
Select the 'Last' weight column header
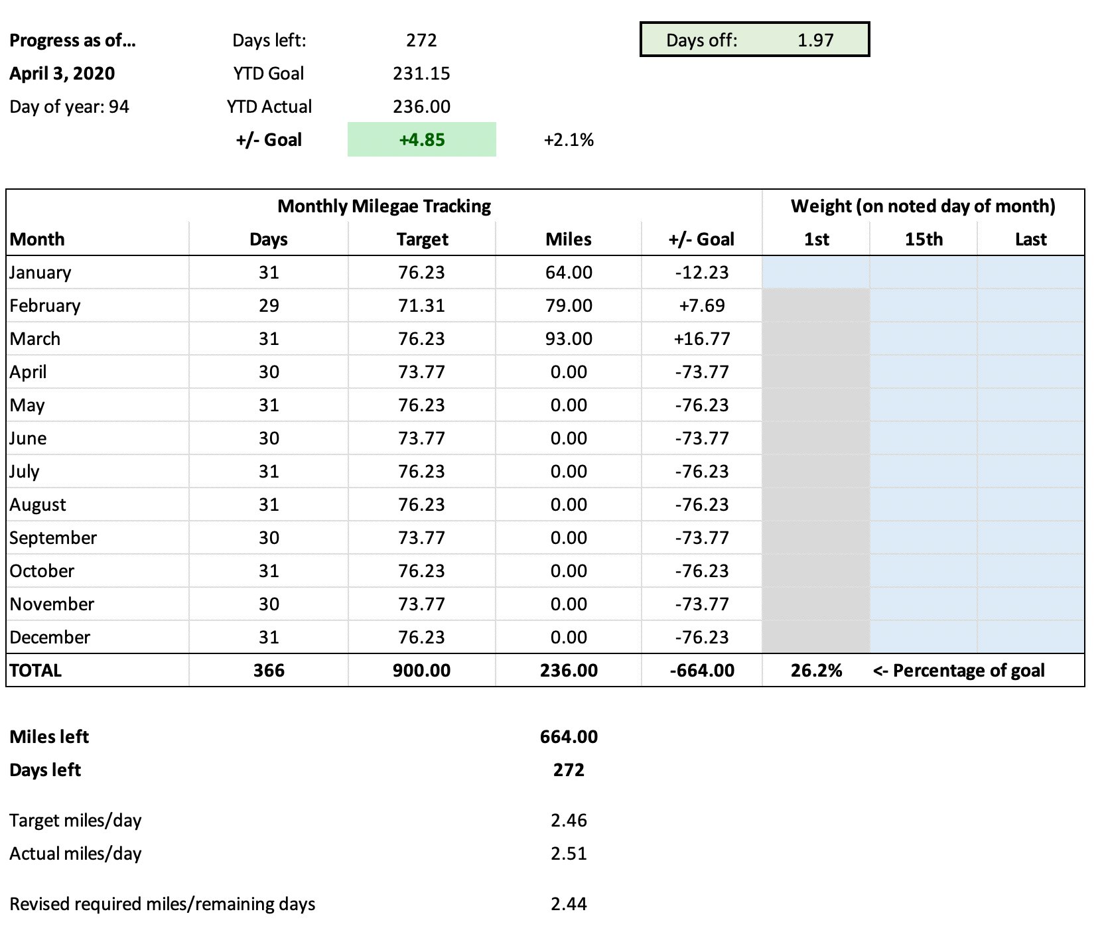click(1030, 239)
